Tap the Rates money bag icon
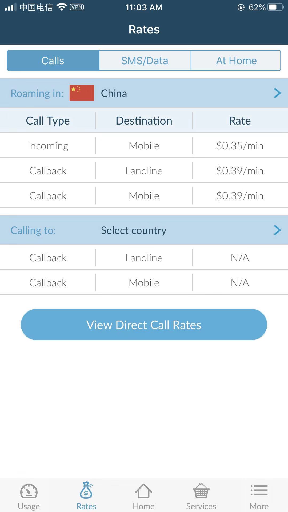Viewport: 288px width, 512px height. pyautogui.click(x=86, y=491)
